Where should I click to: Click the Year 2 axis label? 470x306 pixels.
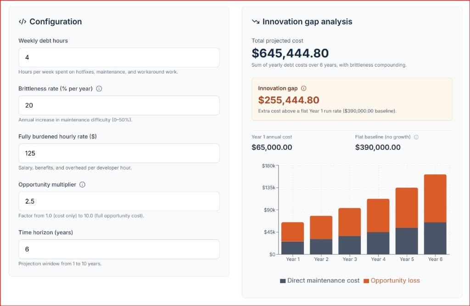click(x=321, y=259)
